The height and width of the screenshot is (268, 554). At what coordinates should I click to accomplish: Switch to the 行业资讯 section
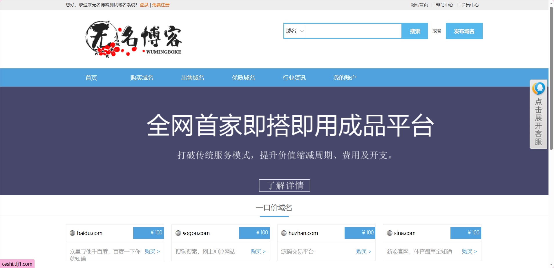(x=294, y=77)
